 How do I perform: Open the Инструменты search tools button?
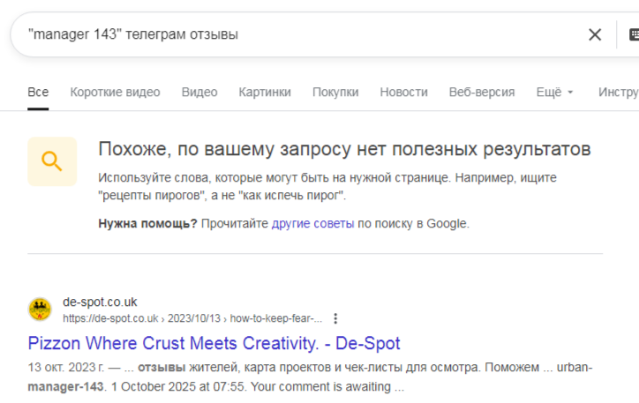tap(618, 93)
